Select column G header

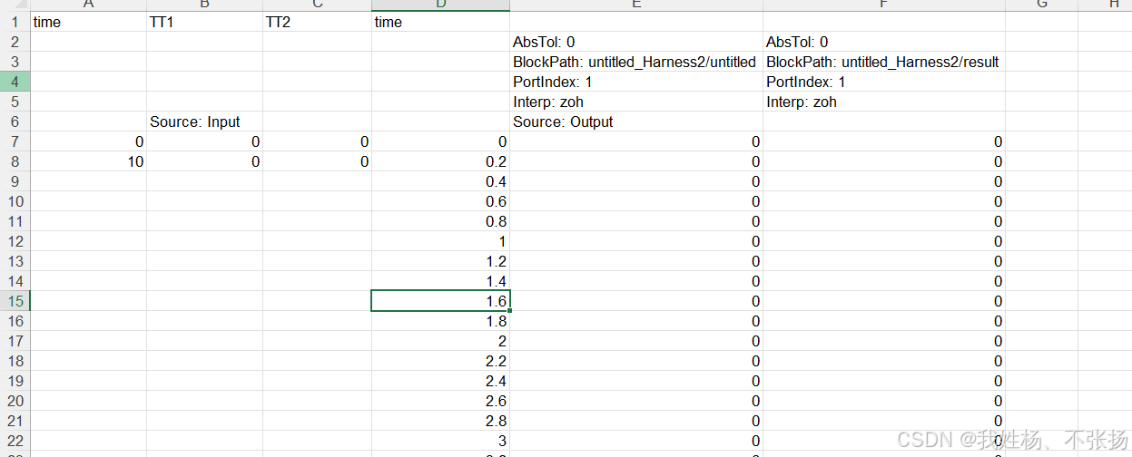pos(1041,5)
